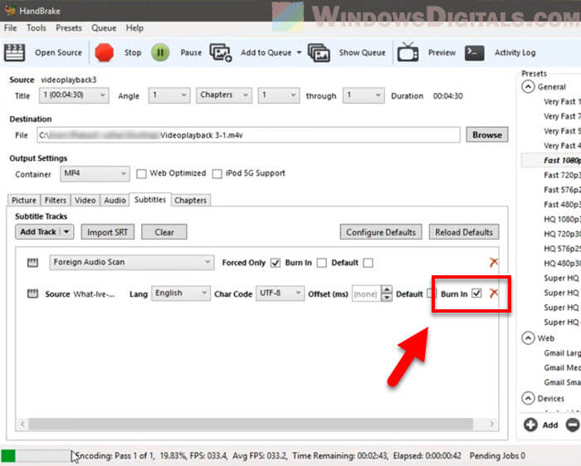
Task: Click the minus icon to remove a preset
Action: (x=573, y=425)
